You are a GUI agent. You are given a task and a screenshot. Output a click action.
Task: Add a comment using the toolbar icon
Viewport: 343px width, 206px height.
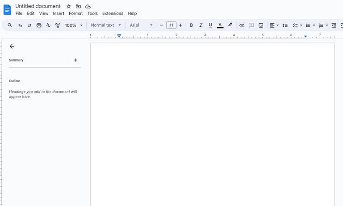tap(251, 25)
